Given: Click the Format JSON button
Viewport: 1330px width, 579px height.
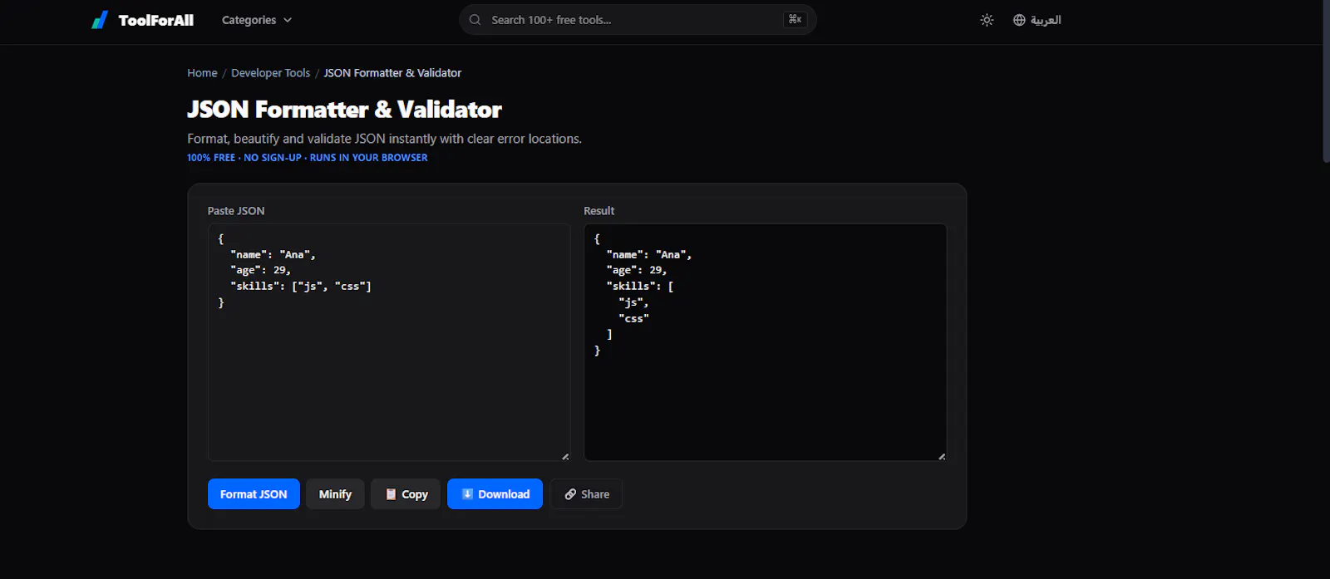Looking at the screenshot, I should [254, 494].
